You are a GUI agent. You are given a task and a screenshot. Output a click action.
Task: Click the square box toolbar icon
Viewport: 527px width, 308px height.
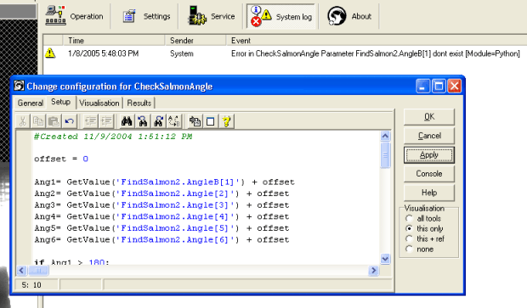tap(211, 121)
